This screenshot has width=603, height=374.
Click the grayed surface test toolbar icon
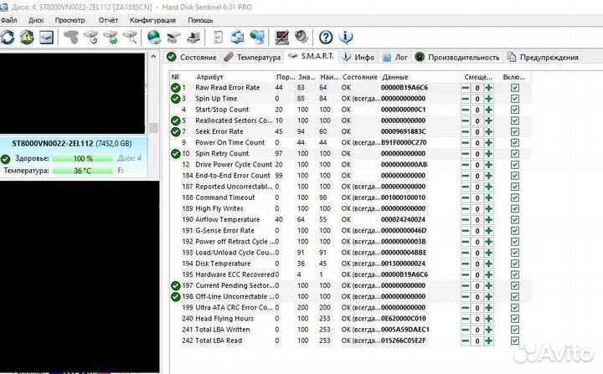click(71, 38)
